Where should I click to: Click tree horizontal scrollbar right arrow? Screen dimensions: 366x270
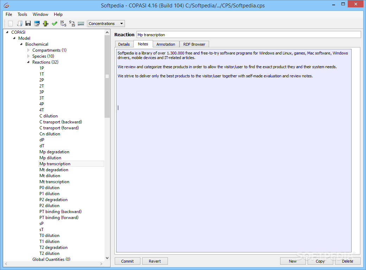[x=101, y=264]
